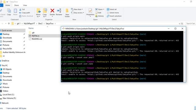Minimize the MINGW64 terminal window
Screen dimensions: 196x110
168,28
